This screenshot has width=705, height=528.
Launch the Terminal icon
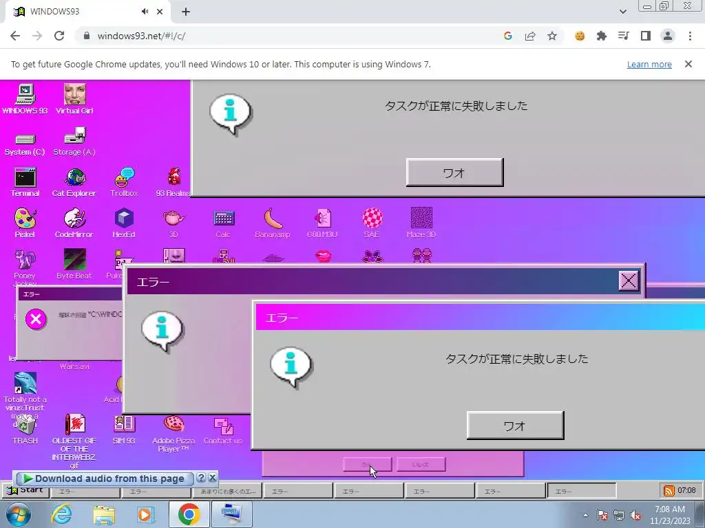point(25,181)
